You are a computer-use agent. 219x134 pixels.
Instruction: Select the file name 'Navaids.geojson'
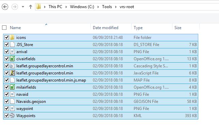31,102
